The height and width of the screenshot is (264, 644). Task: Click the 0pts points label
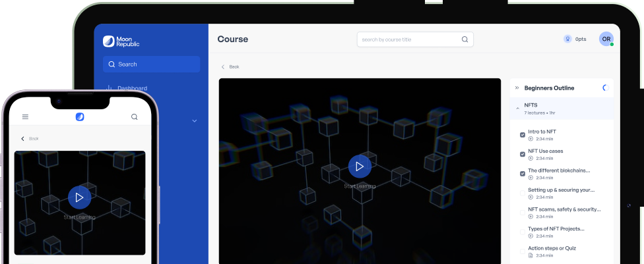point(581,40)
